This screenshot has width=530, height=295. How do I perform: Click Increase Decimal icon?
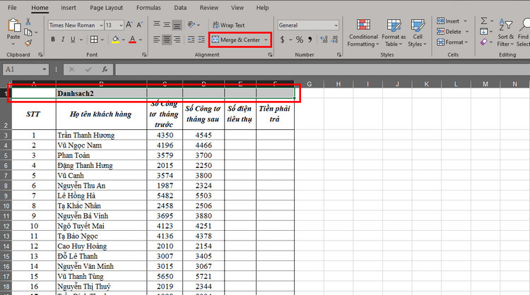(324, 40)
